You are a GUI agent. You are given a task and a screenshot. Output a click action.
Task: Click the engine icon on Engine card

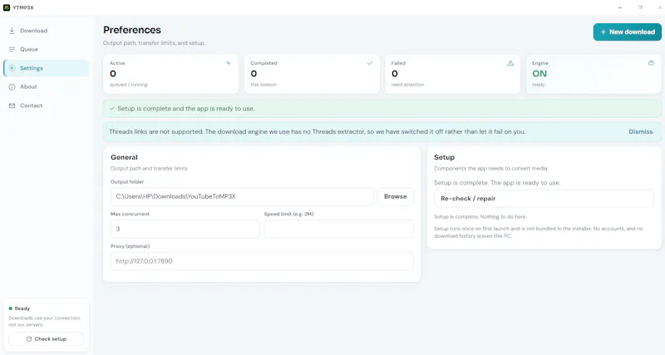pyautogui.click(x=651, y=63)
